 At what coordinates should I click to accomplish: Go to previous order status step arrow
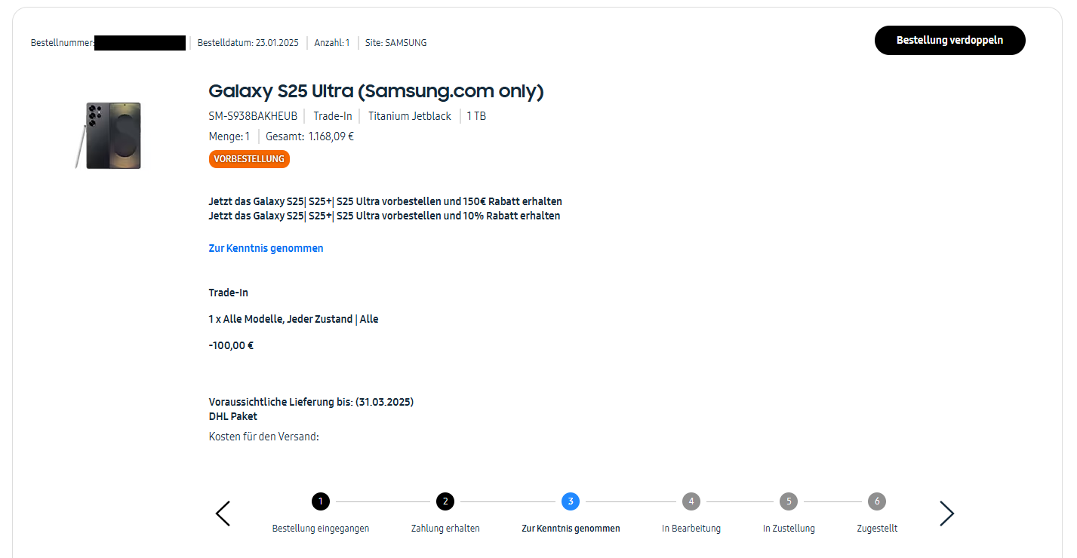coord(223,514)
